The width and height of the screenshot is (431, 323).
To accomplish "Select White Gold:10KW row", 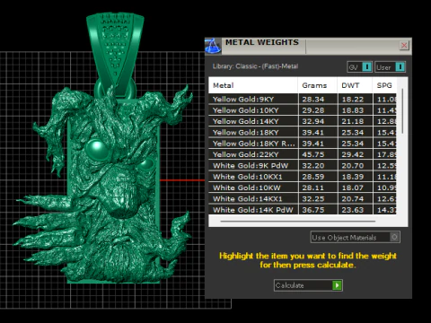I will point(303,188).
